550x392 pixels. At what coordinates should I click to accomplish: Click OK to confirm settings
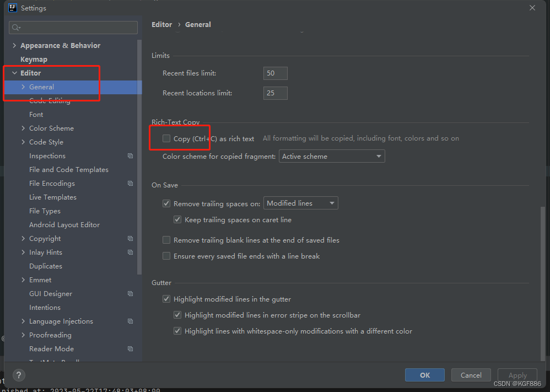click(x=425, y=375)
